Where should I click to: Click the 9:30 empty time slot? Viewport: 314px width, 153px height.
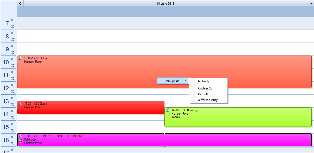165,52
